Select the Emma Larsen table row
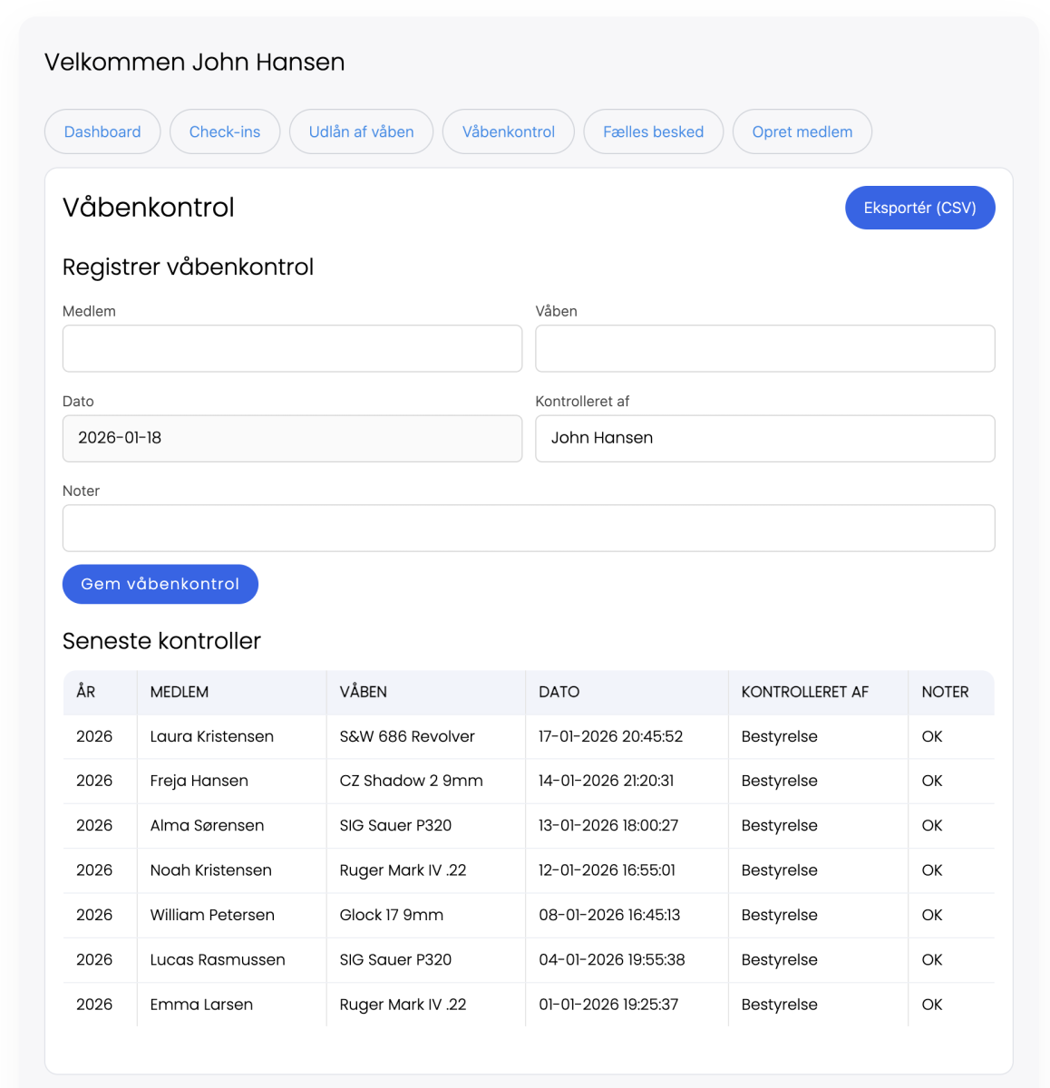1050x1088 pixels. [528, 1005]
